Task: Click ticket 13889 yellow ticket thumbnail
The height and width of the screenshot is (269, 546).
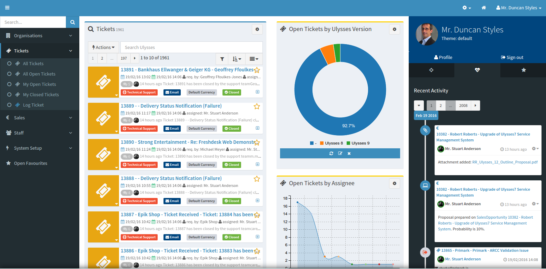Action: coord(103,118)
